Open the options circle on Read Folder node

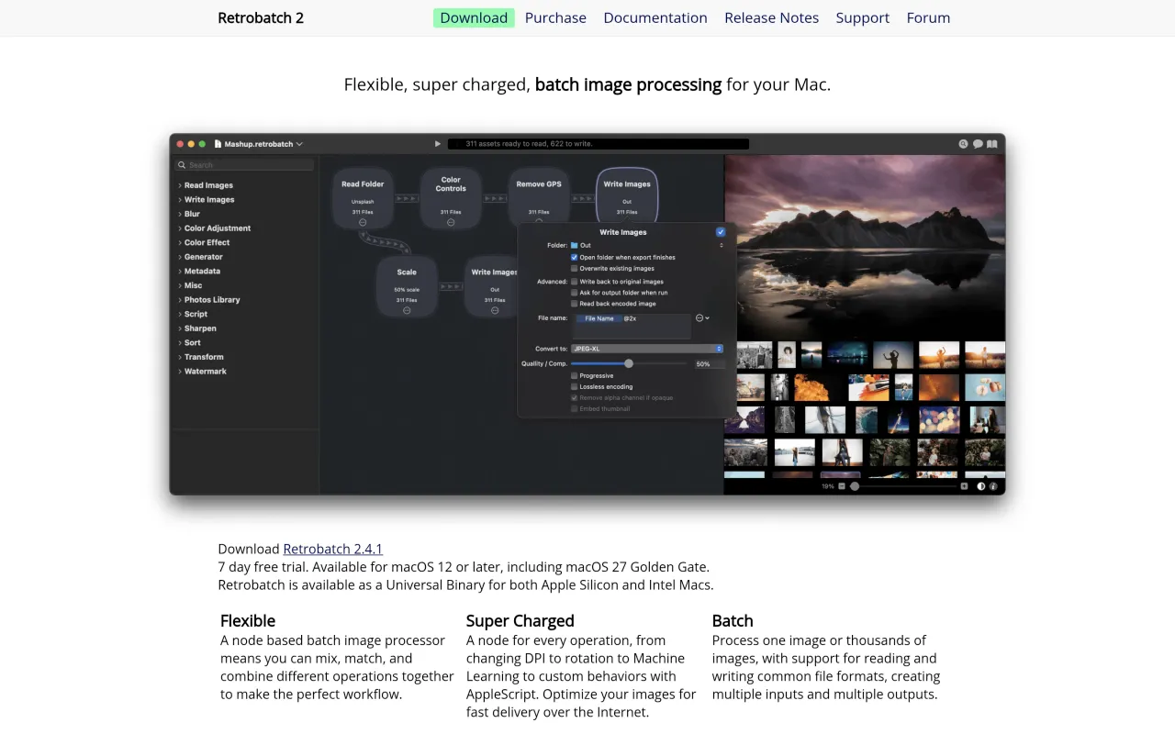coord(363,222)
